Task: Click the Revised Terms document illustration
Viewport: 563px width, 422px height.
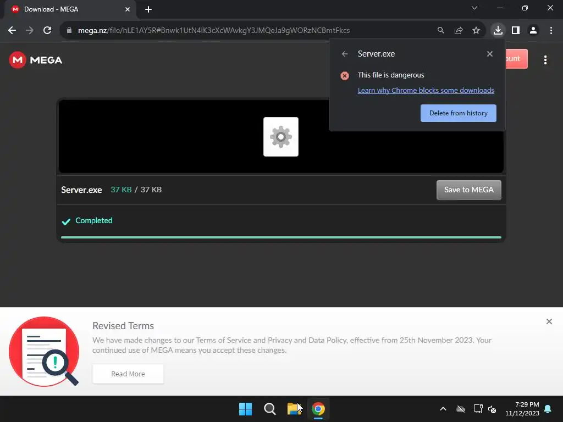Action: click(44, 351)
